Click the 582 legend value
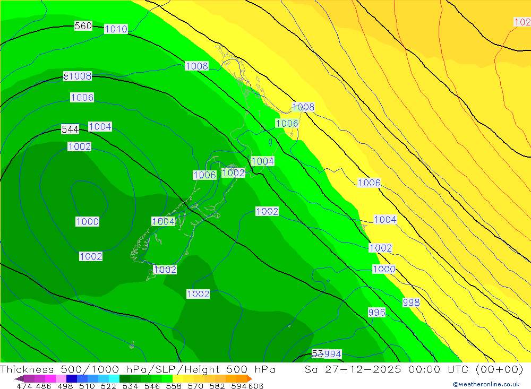 (x=217, y=386)
